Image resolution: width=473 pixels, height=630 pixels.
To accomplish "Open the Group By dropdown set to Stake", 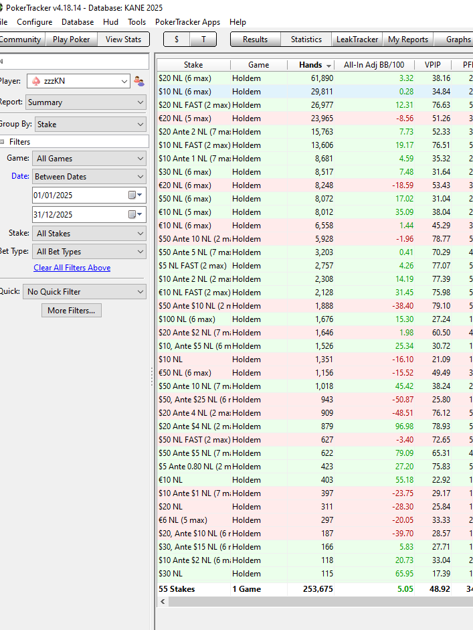I will tap(90, 125).
